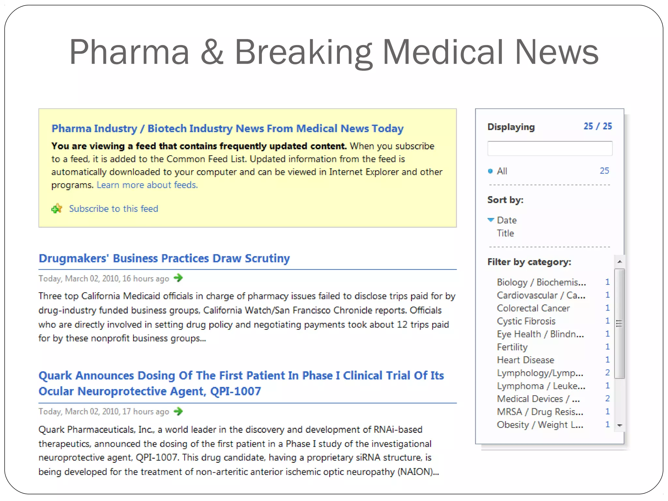Click the Date sort arrow indicator

coord(491,220)
